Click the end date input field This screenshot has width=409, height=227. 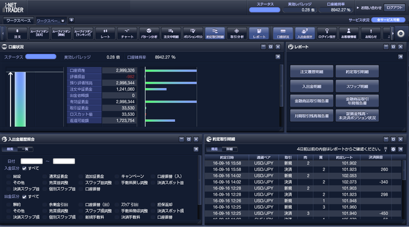click(x=64, y=162)
